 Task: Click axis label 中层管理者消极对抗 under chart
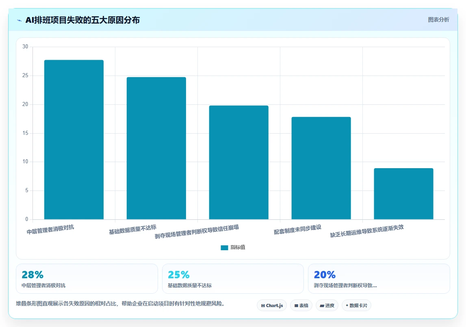pyautogui.click(x=50, y=230)
